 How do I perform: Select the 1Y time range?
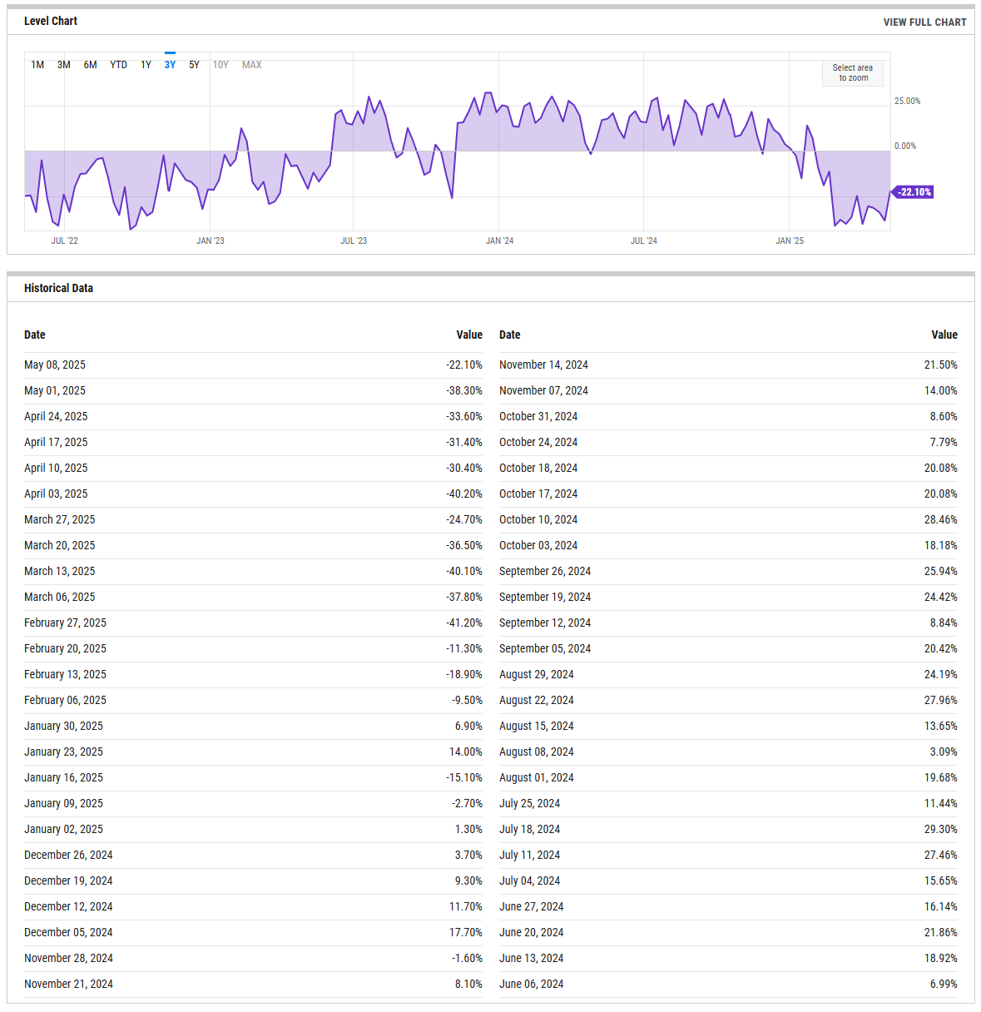[146, 65]
